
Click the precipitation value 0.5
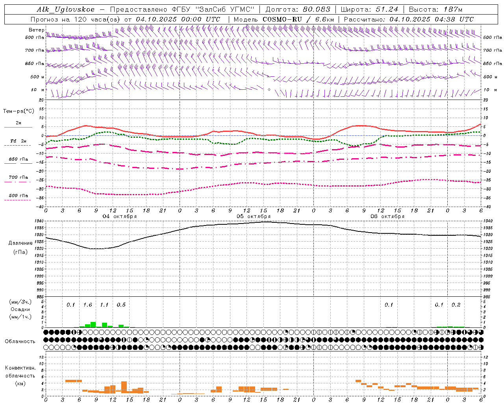point(121,305)
